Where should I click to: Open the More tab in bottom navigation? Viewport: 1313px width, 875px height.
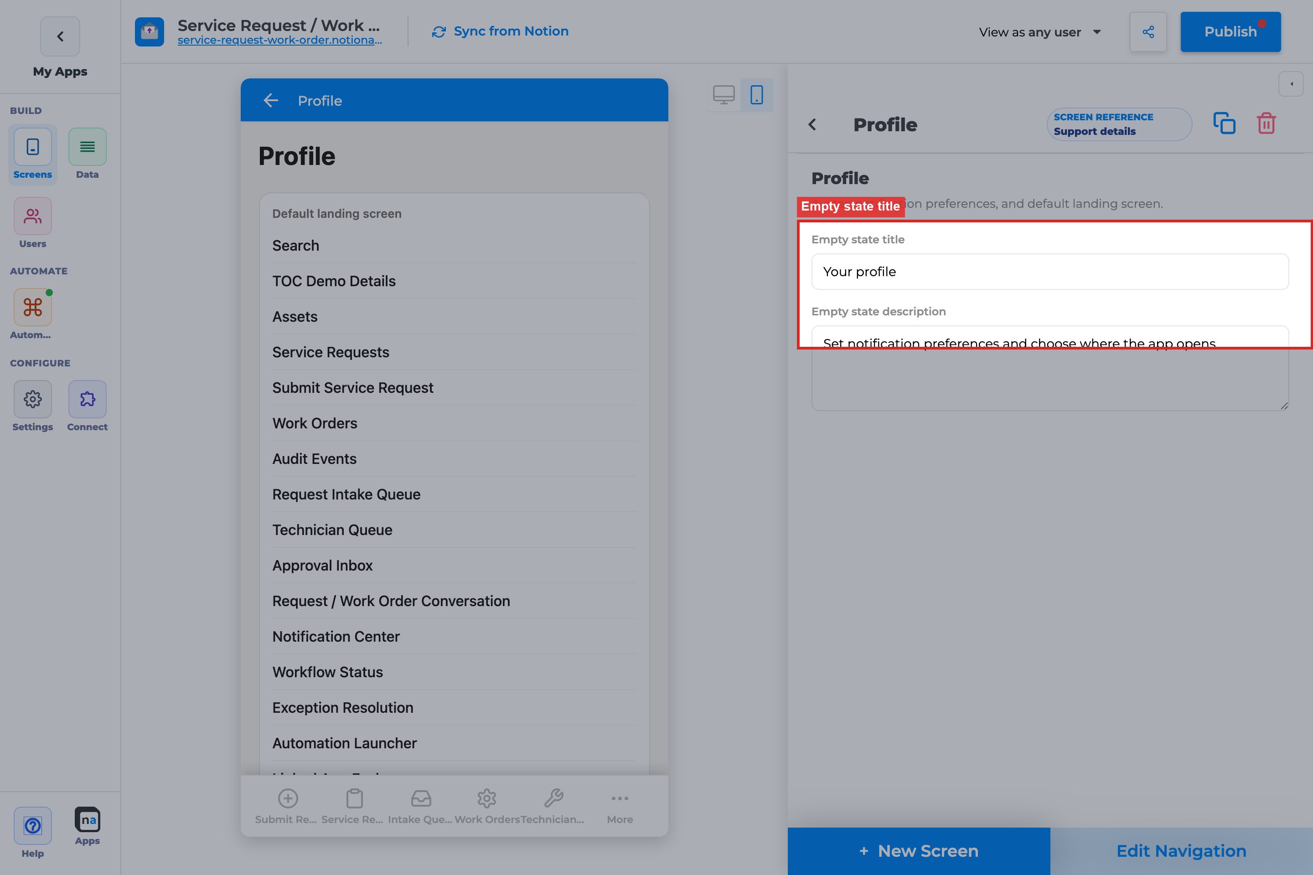point(620,806)
